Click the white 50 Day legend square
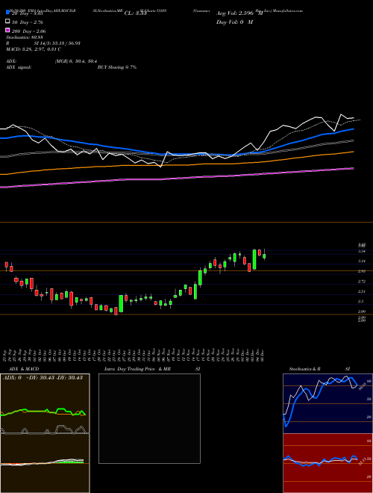Screen dimensions: 373x493 click(x=8, y=22)
